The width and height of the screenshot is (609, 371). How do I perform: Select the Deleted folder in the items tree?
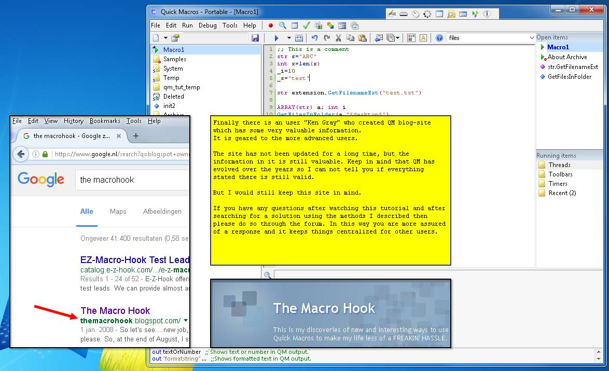pos(173,97)
